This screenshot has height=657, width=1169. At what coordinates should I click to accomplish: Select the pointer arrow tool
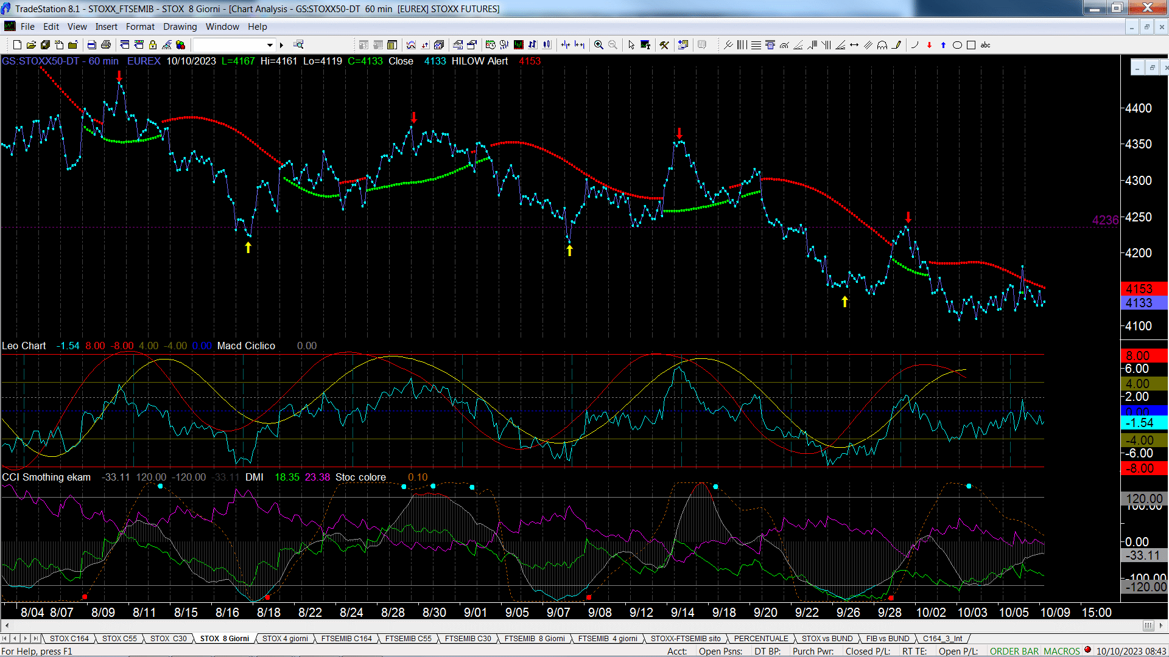(x=631, y=45)
